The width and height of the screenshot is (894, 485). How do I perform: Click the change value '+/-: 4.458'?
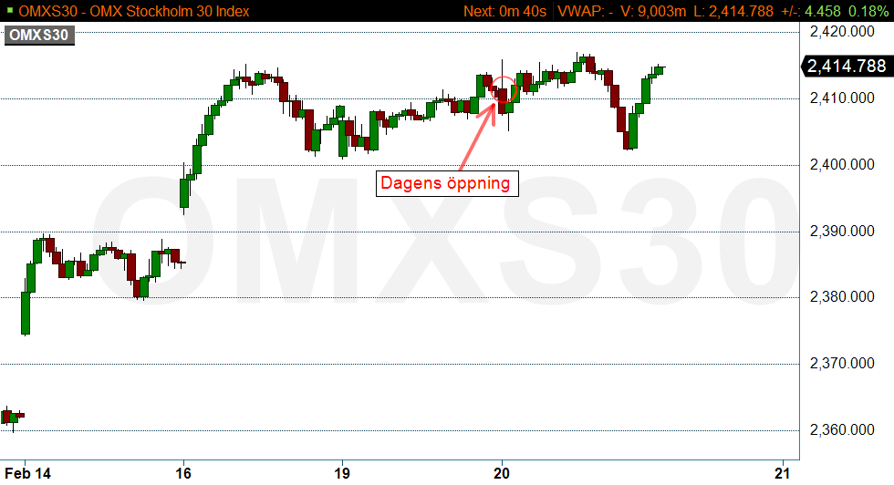(x=810, y=11)
